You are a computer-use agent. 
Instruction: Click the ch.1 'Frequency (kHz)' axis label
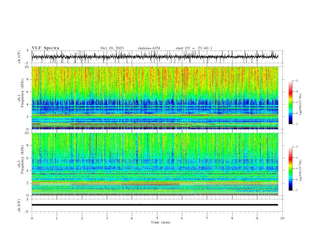click(x=22, y=93)
